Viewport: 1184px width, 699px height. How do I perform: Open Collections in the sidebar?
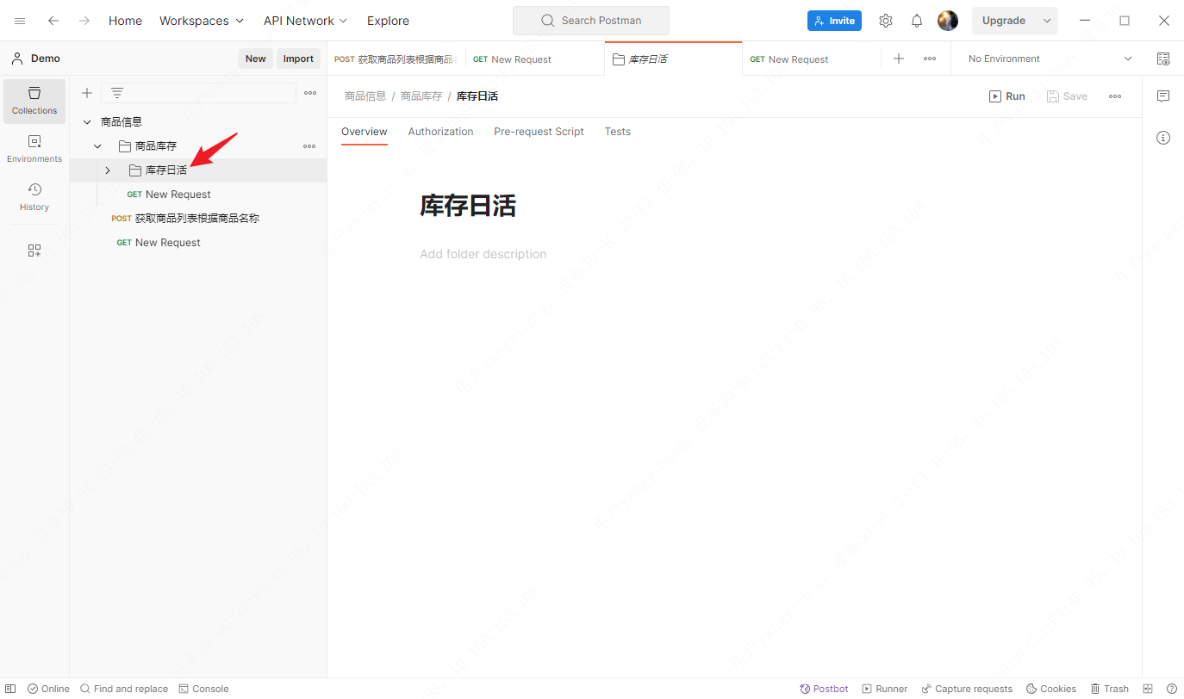click(34, 101)
